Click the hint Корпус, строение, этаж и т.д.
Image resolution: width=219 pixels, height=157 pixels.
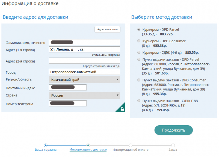(x=101, y=66)
